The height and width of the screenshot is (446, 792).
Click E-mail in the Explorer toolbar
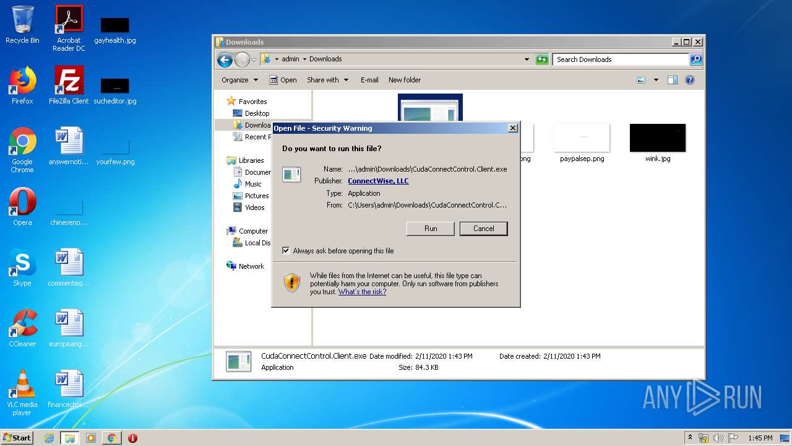point(369,80)
